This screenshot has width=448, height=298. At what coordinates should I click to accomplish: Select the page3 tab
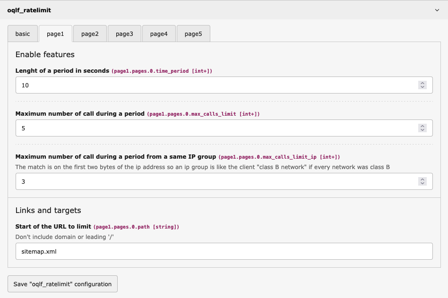pos(124,33)
